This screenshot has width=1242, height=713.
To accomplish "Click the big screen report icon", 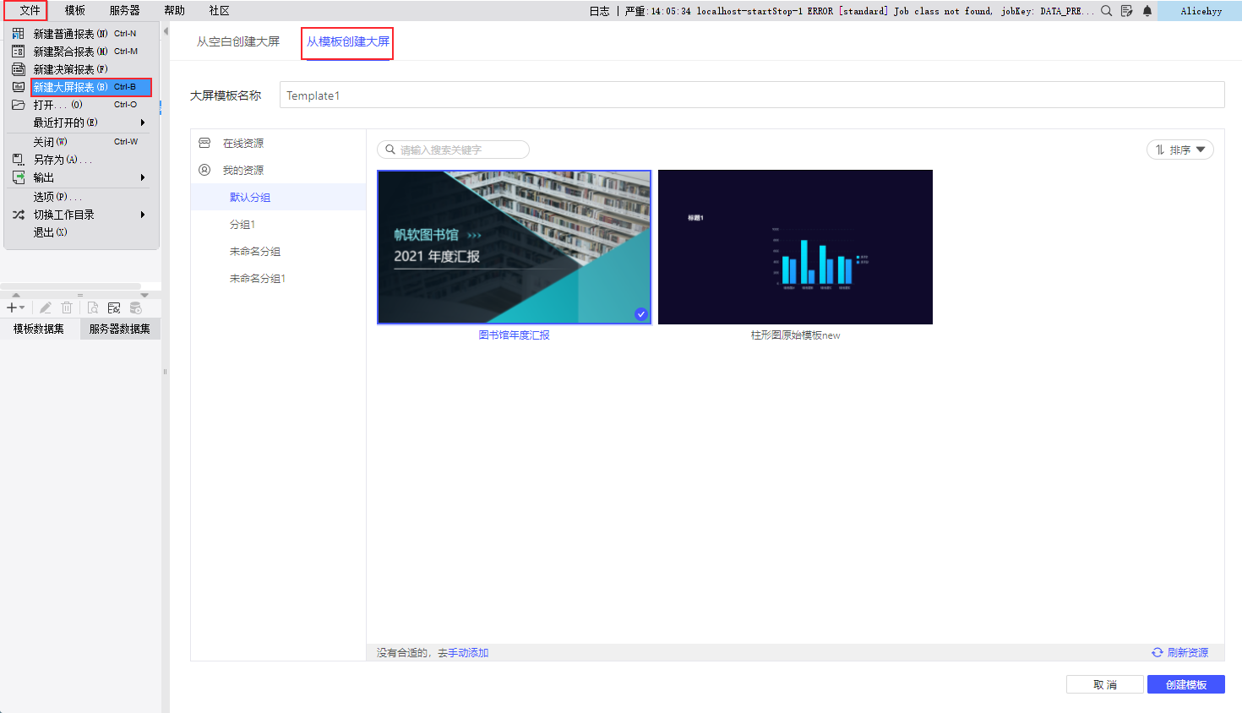I will (x=18, y=87).
